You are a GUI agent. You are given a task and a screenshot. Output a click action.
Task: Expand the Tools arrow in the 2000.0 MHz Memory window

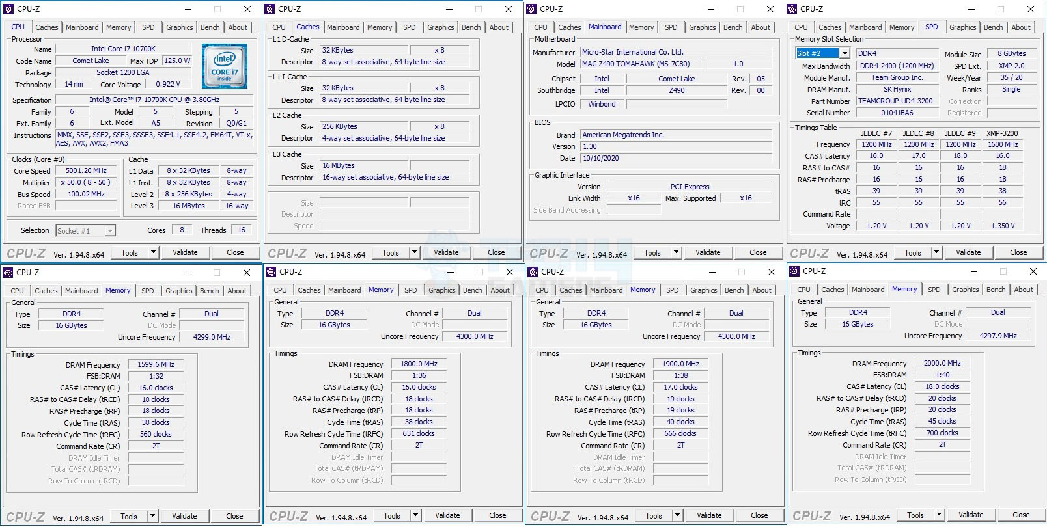click(x=939, y=515)
